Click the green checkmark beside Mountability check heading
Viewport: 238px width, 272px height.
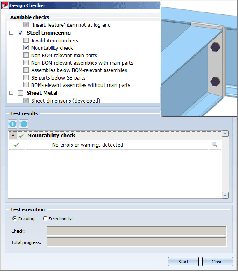coord(21,136)
